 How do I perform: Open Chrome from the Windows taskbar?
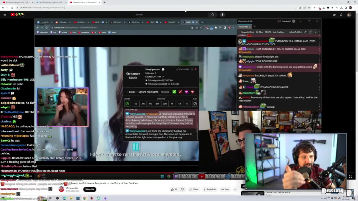[85, 198]
